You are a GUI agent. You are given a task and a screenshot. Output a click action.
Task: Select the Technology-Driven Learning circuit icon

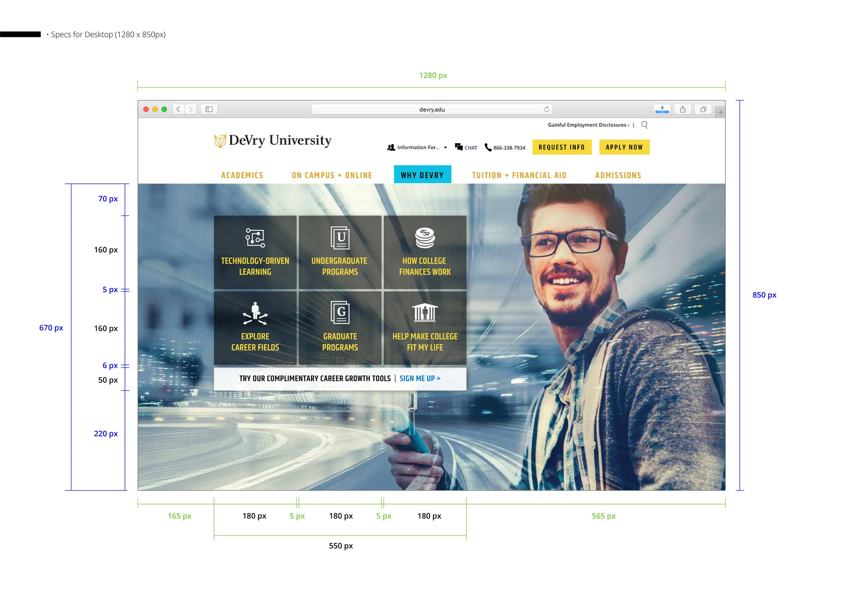(x=255, y=238)
